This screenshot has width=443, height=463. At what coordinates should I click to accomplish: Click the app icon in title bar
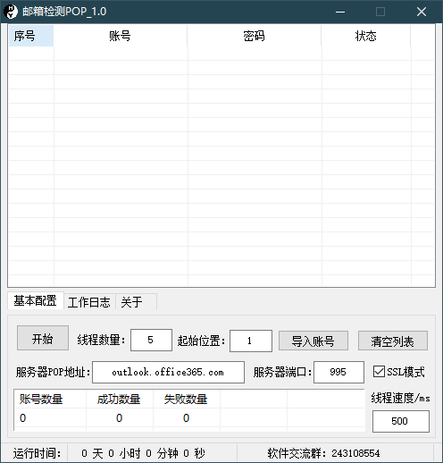click(x=11, y=12)
